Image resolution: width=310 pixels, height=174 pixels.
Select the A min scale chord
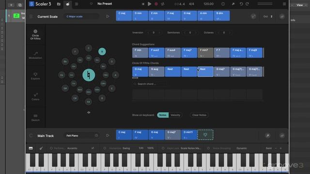[x=205, y=15]
